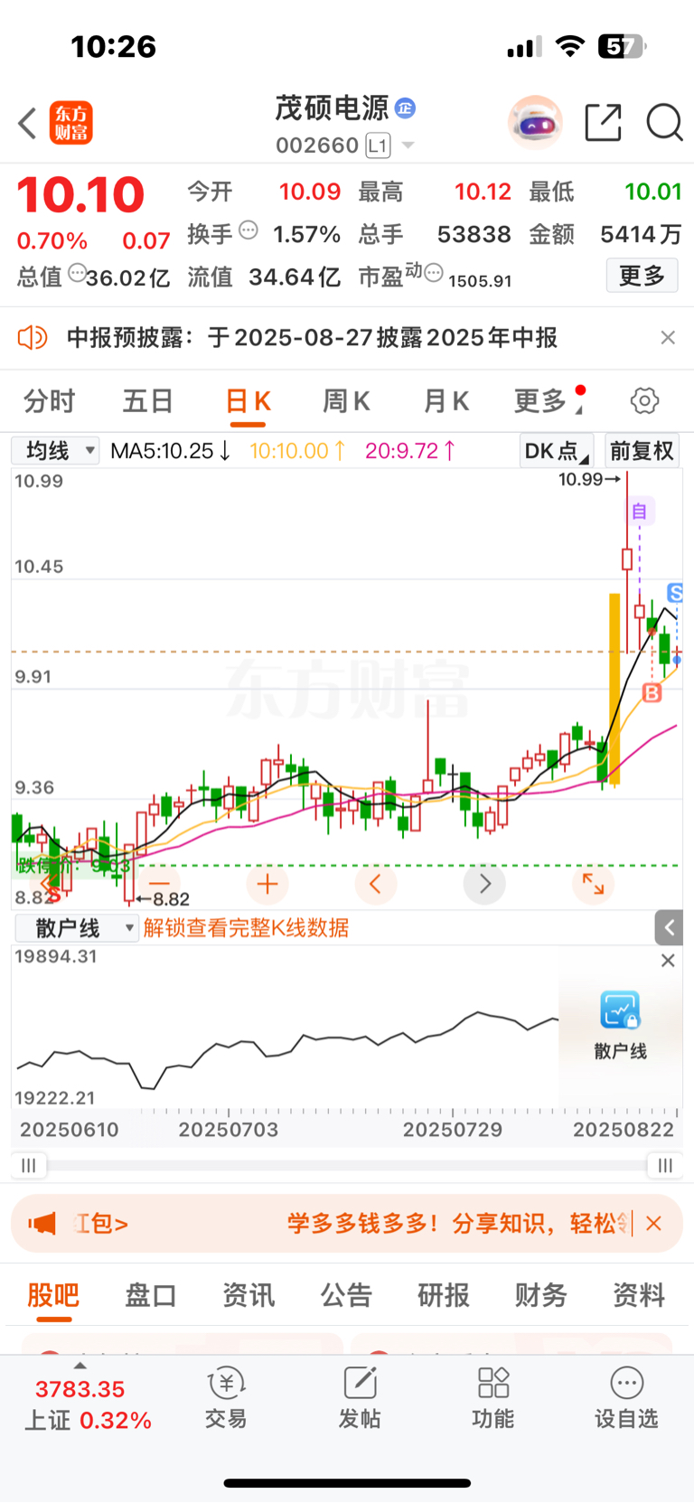Tap the 市盈 info icon
The image size is (694, 1503).
434,272
